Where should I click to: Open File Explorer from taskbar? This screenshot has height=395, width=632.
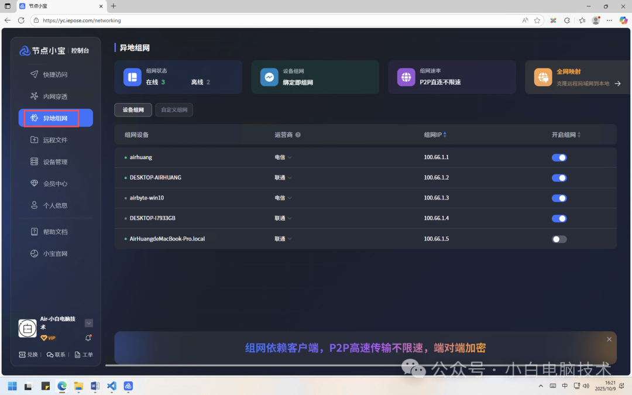(78, 386)
